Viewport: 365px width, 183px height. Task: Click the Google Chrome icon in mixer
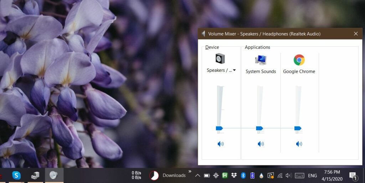tap(299, 60)
